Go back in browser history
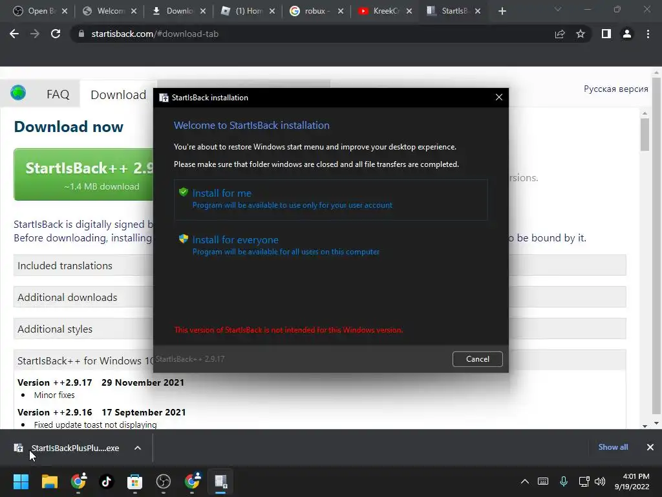 click(14, 34)
